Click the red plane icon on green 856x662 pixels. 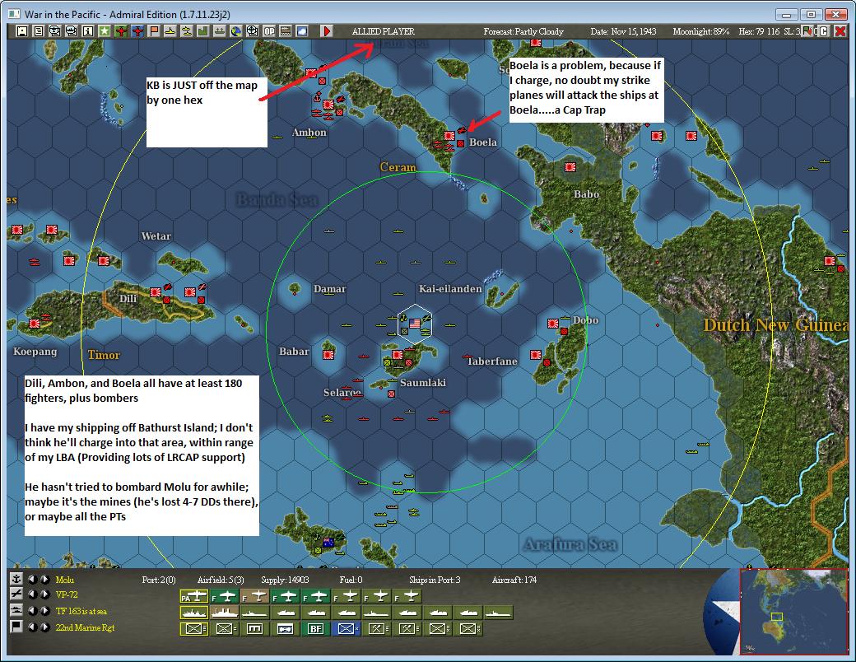pos(121,31)
